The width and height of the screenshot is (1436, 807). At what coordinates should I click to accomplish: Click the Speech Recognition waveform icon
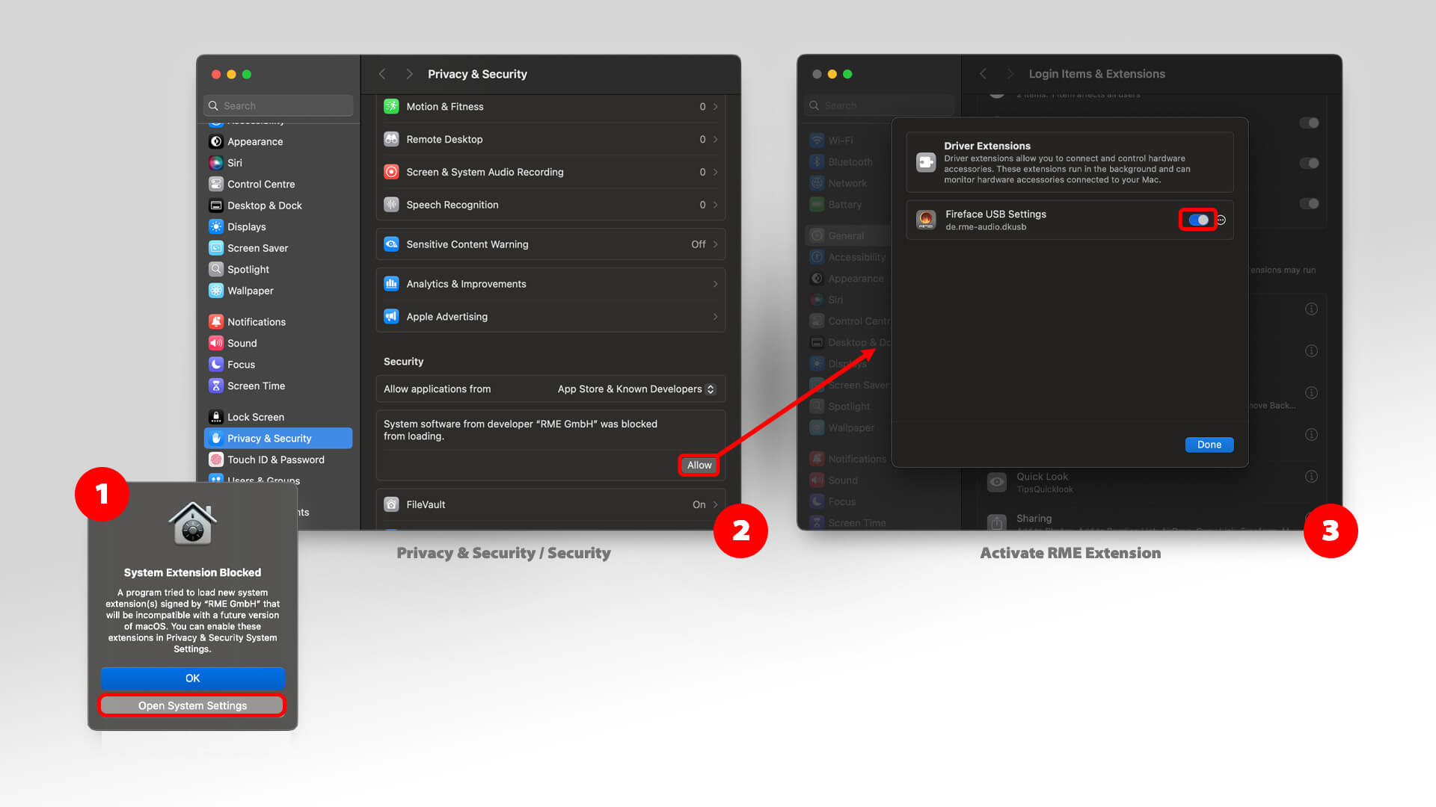(391, 205)
